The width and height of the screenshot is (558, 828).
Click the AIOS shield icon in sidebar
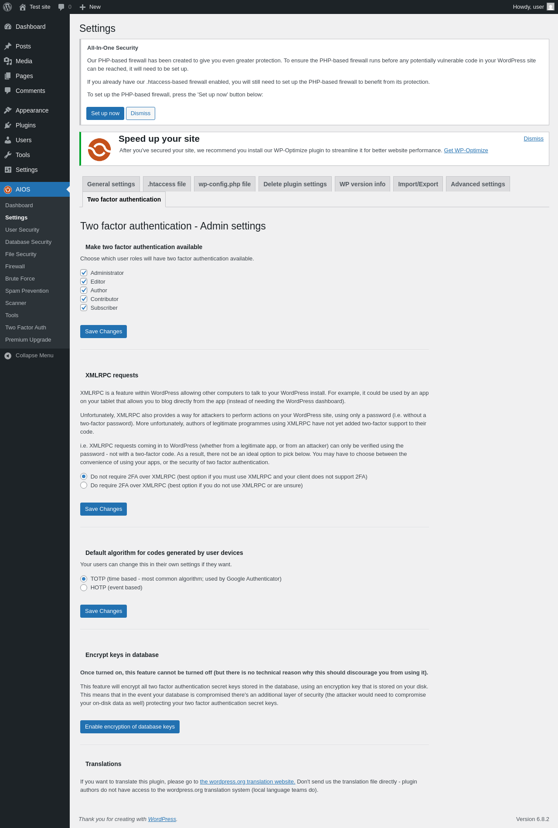coord(8,189)
